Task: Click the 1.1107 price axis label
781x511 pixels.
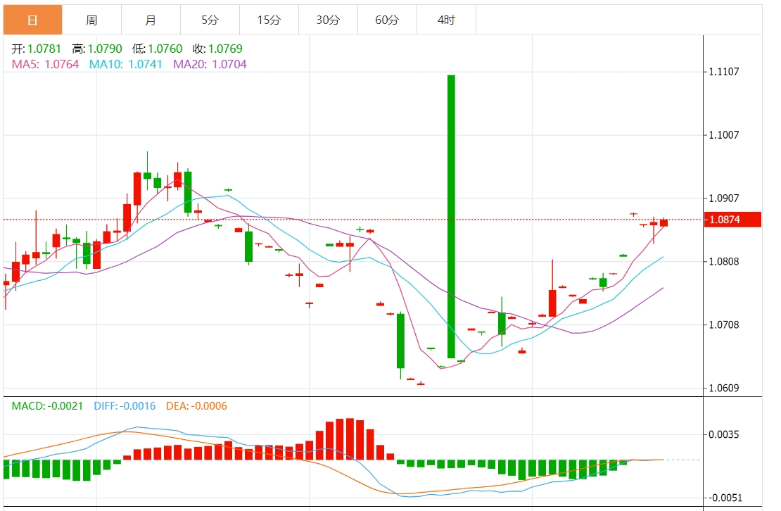Action: (x=724, y=72)
